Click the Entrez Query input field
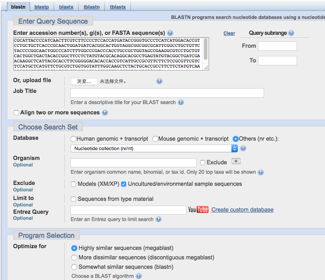The height and width of the screenshot is (280, 325). pyautogui.click(x=128, y=210)
